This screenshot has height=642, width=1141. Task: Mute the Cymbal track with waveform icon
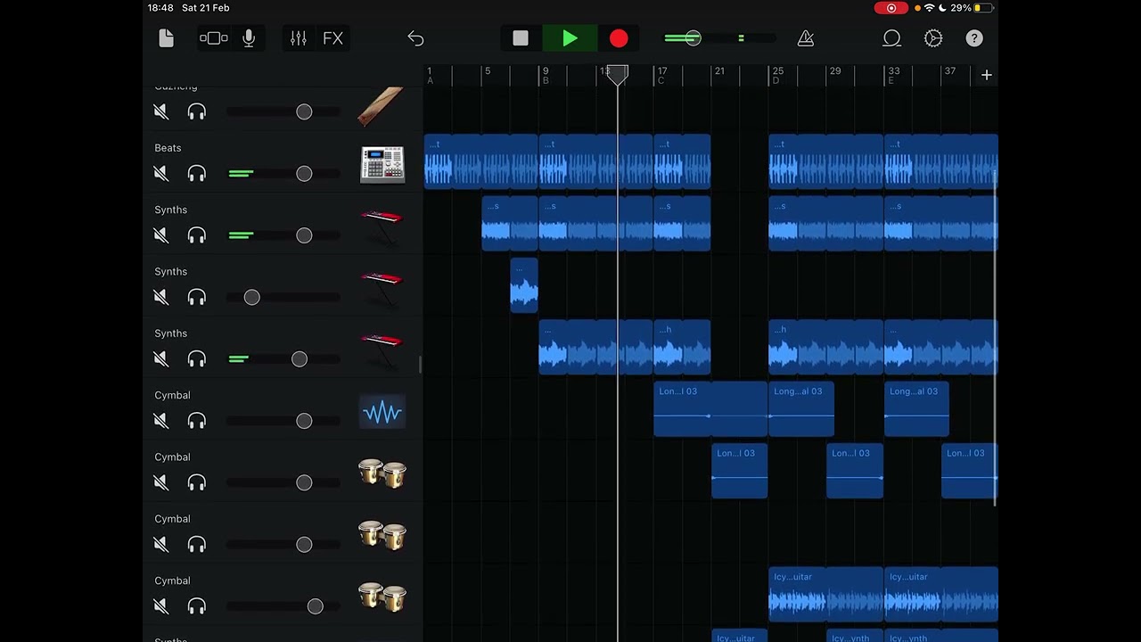click(x=160, y=421)
